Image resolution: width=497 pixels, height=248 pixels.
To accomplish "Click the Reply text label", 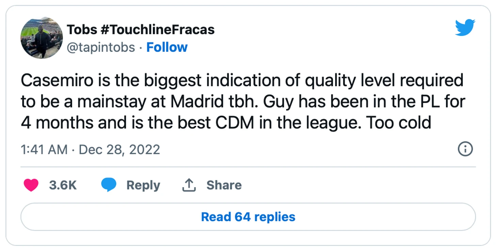I will (143, 185).
